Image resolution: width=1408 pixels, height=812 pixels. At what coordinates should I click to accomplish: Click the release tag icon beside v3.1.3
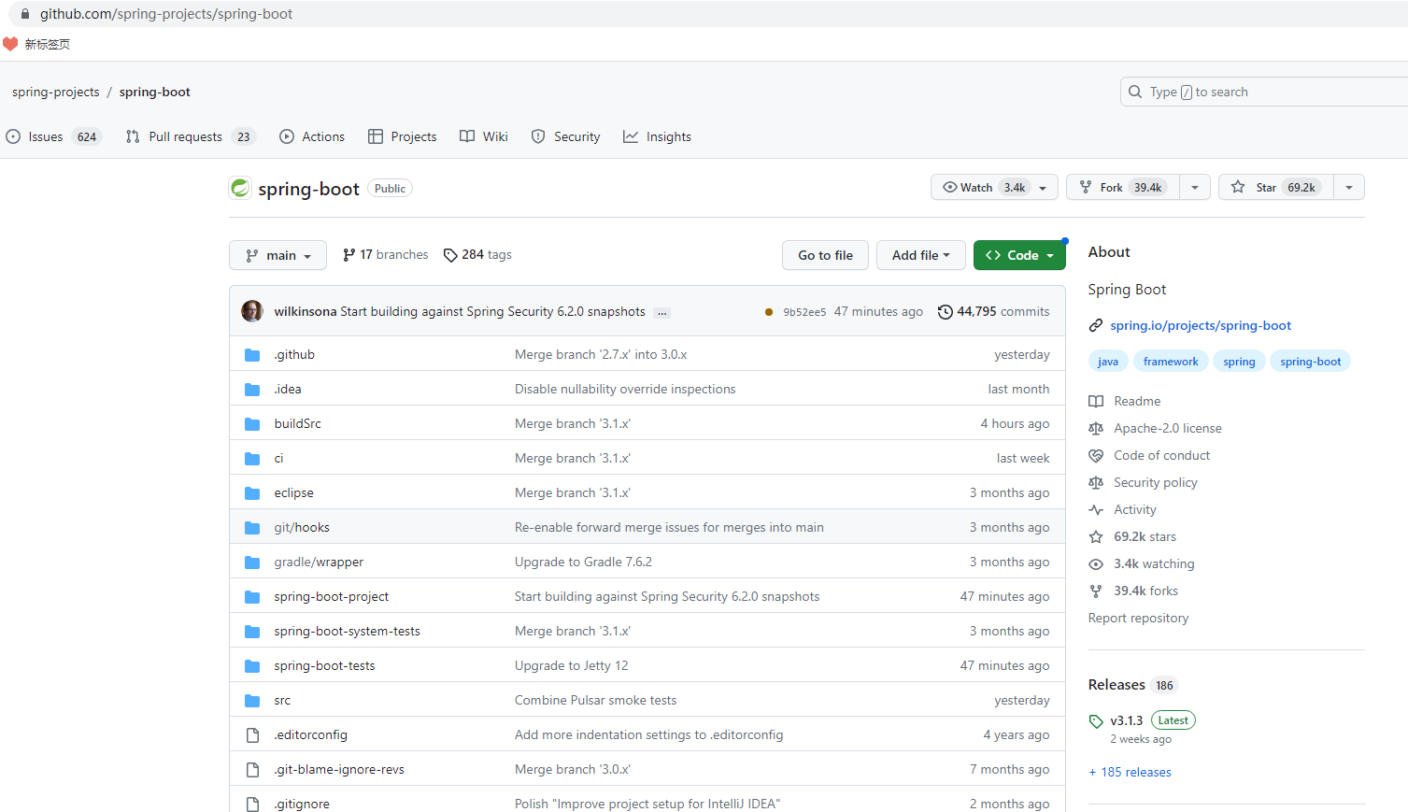[1096, 721]
